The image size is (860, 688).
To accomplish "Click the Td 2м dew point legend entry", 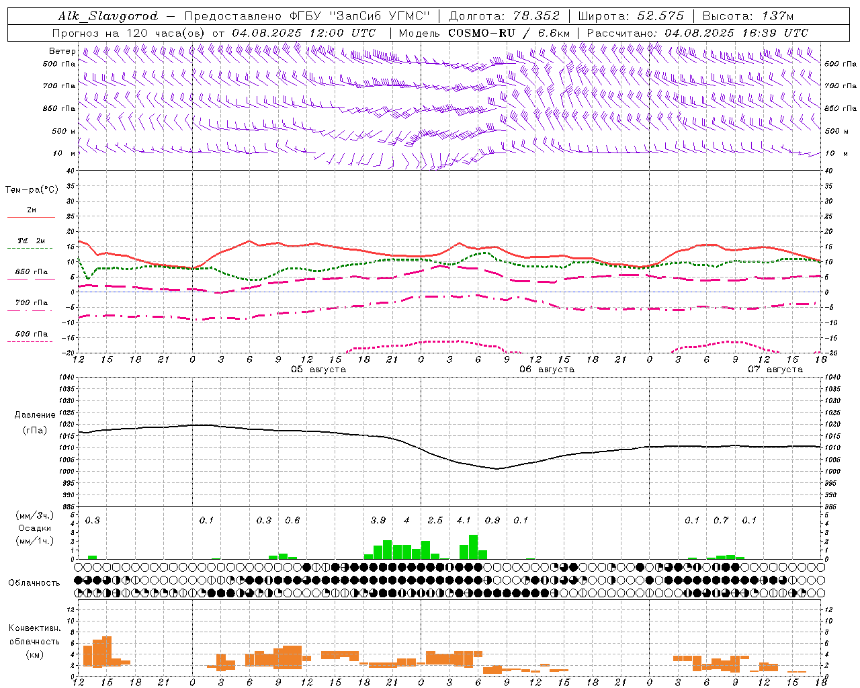I will click(x=31, y=241).
